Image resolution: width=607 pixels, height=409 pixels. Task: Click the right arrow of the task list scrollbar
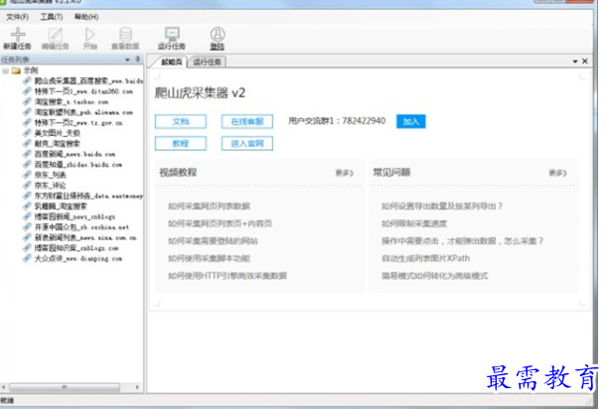tap(137, 387)
